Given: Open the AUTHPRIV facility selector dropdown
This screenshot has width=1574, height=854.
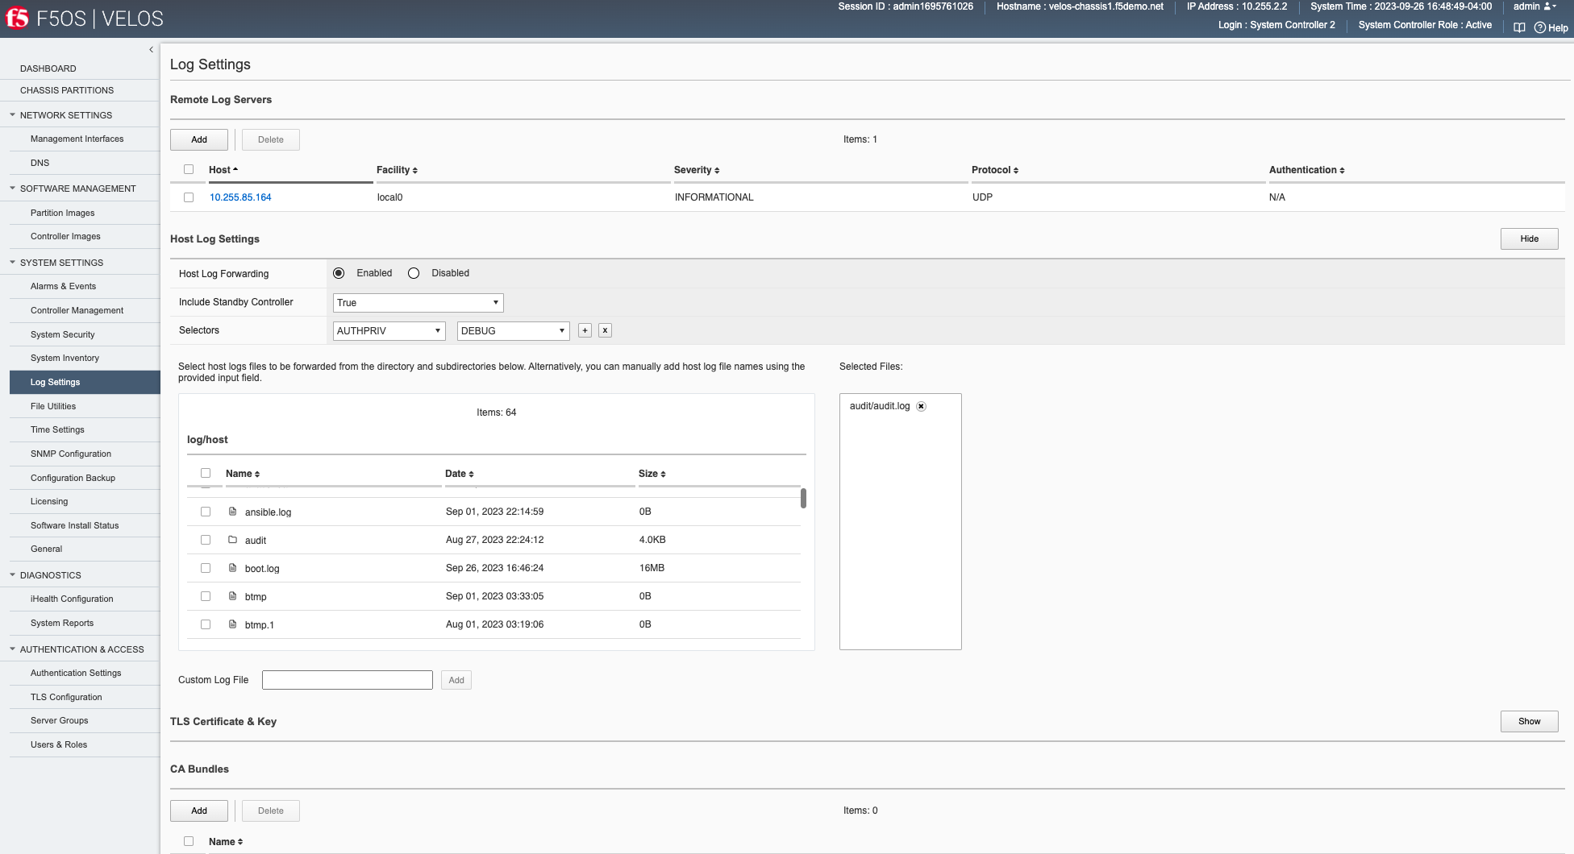Looking at the screenshot, I should point(389,331).
